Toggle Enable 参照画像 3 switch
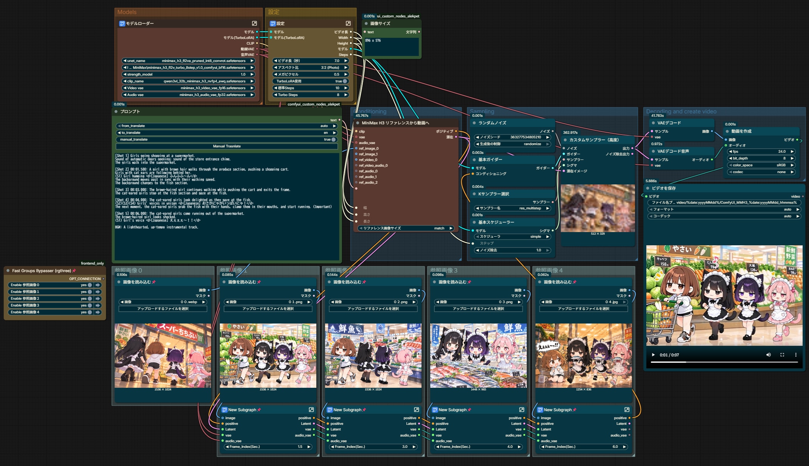This screenshot has width=809, height=466. 90,305
